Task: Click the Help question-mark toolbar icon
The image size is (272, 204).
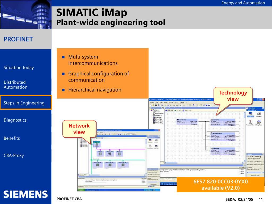Action: pyautogui.click(x=194, y=105)
